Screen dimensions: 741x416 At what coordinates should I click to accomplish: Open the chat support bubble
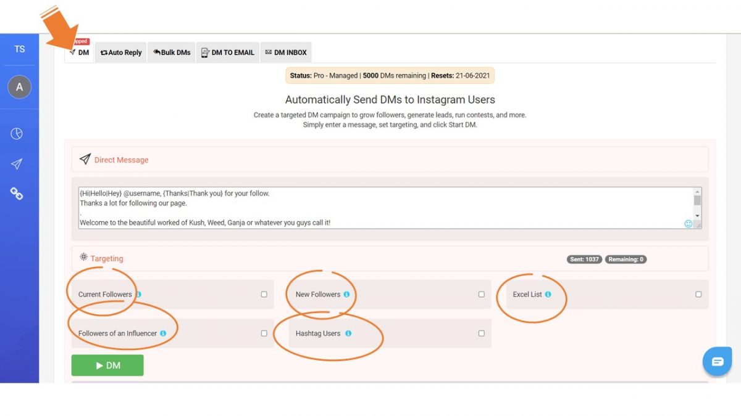pyautogui.click(x=717, y=362)
